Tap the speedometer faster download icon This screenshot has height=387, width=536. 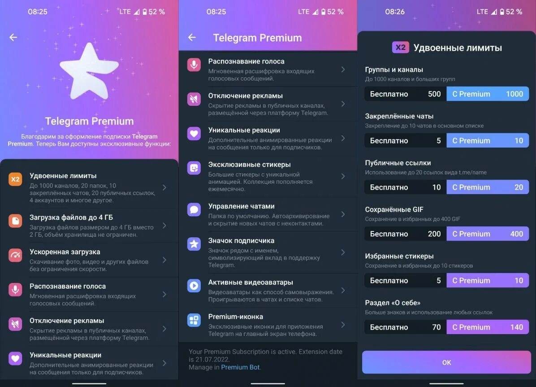(x=15, y=255)
